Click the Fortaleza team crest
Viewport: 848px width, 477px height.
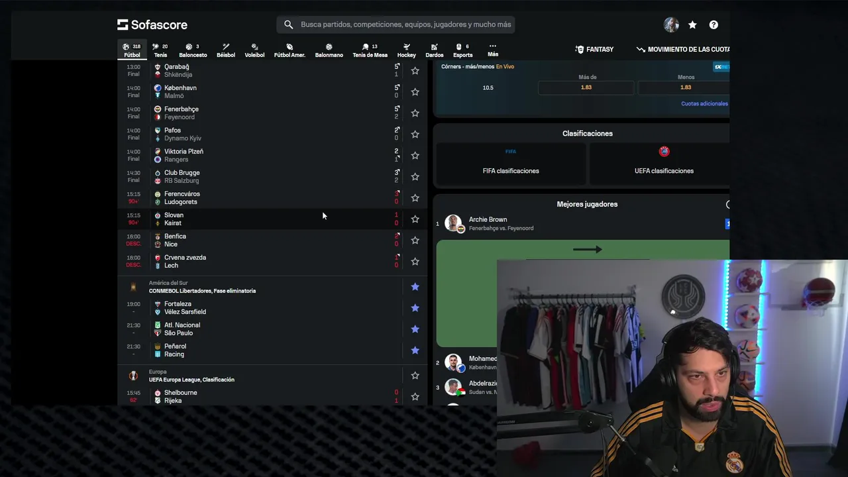158,303
